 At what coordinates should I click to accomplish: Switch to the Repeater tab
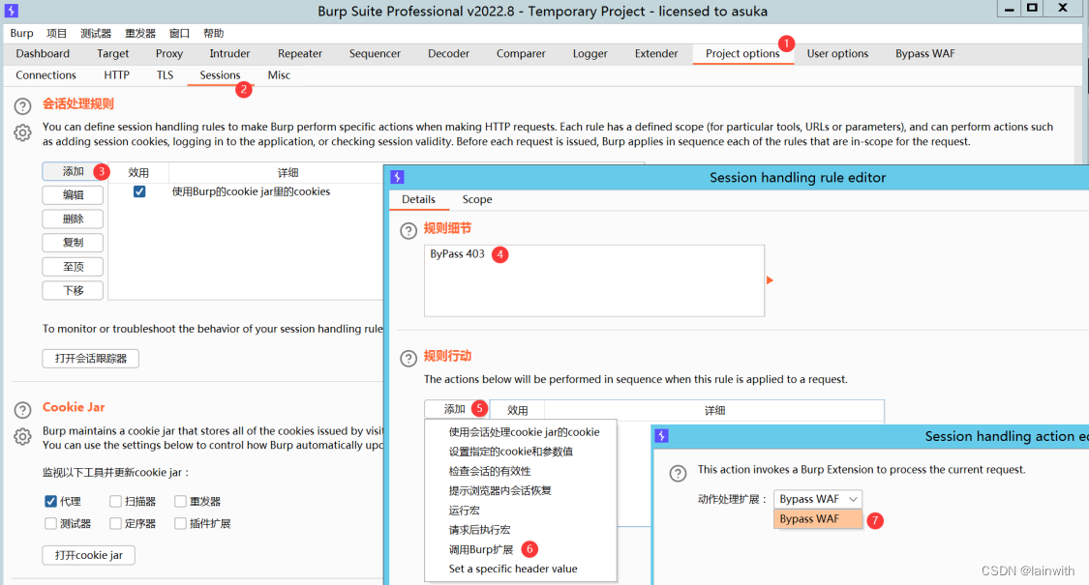(x=299, y=53)
